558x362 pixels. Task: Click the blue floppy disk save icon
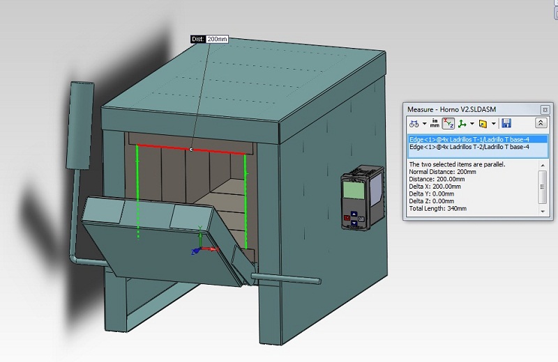[506, 123]
